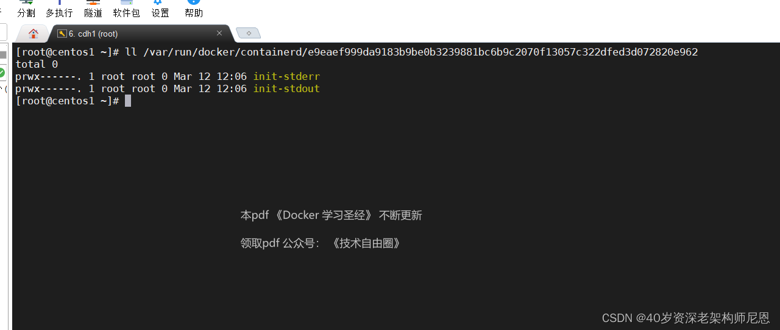
Task: Click the containerd path in the command line
Action: point(420,52)
